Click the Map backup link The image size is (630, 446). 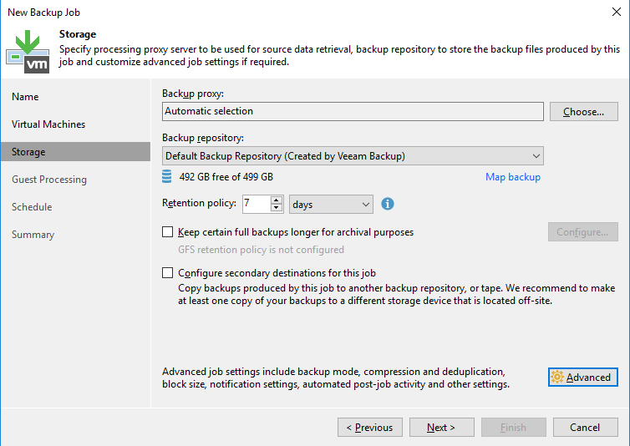pos(513,177)
